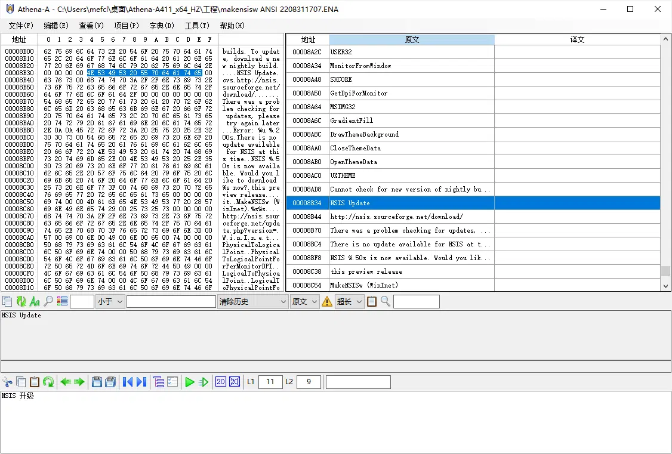The image size is (672, 454).
Task: Click the magnifier search icon next to Aa
Action: (48, 301)
